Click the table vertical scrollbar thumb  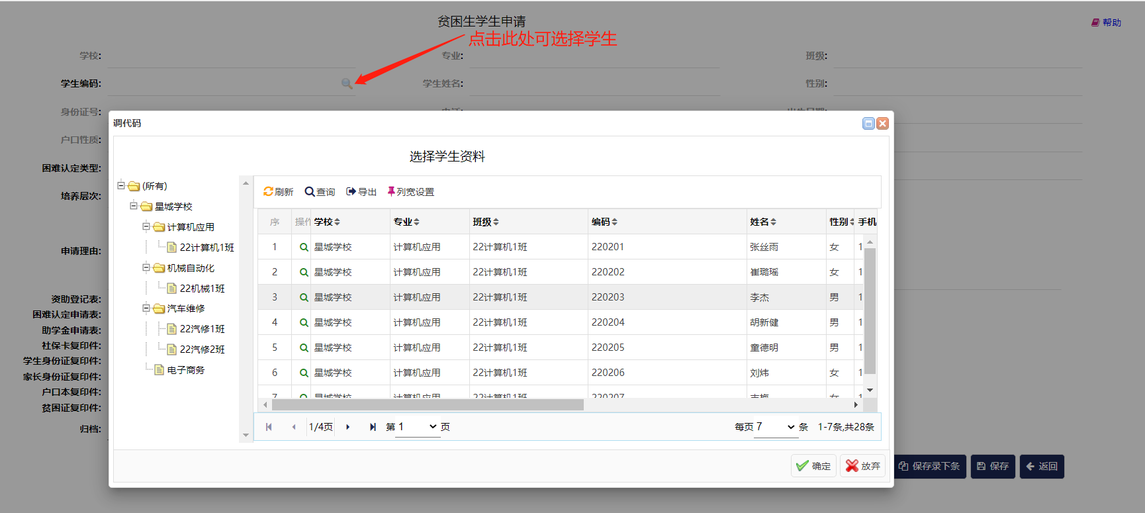(870, 311)
